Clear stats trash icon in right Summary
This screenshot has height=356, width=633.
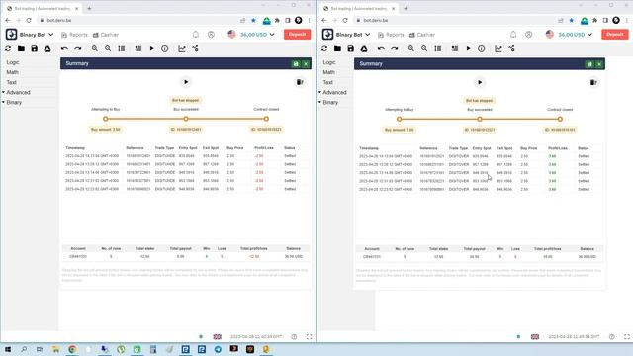click(593, 82)
